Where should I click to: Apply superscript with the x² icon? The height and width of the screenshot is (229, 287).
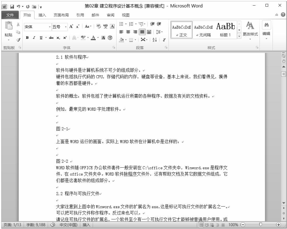[65, 38]
